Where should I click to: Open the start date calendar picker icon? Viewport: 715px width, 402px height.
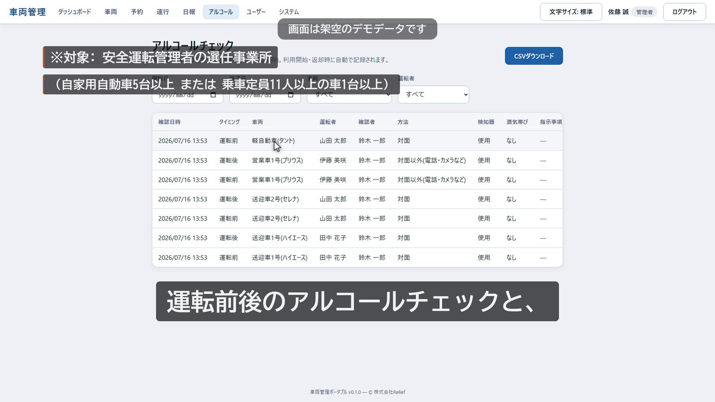click(213, 95)
